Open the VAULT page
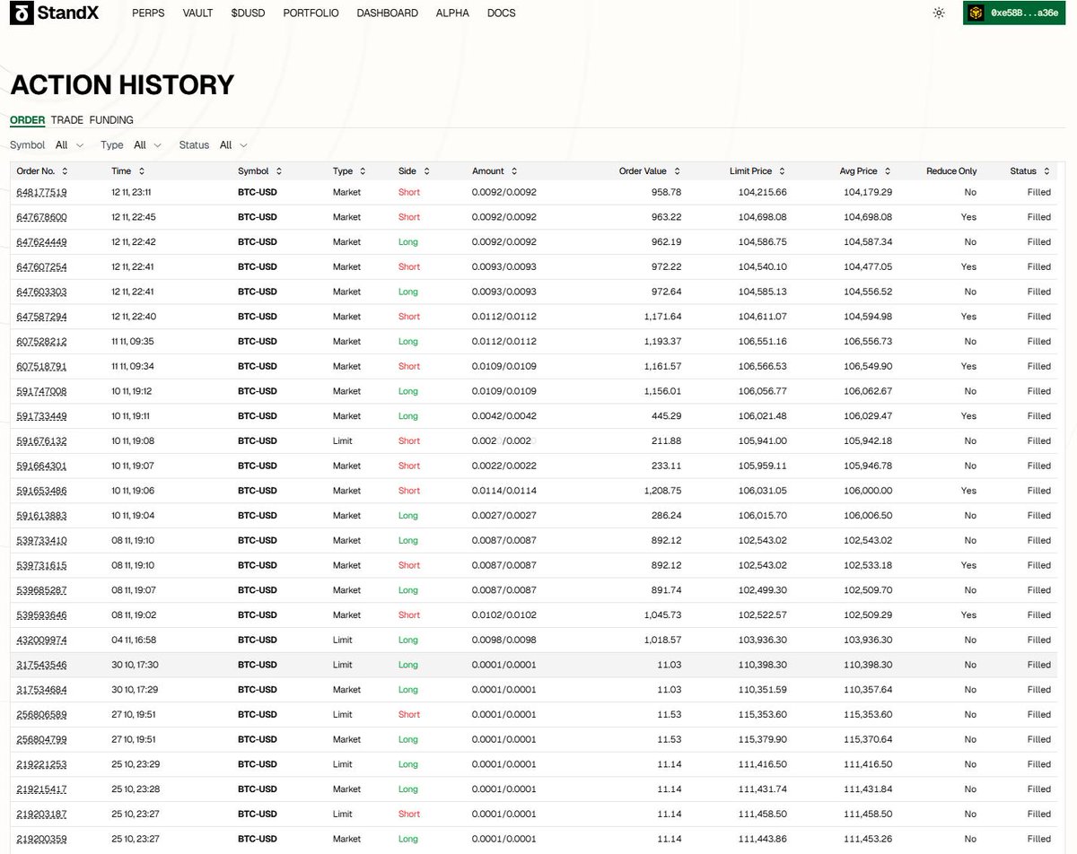 tap(197, 13)
